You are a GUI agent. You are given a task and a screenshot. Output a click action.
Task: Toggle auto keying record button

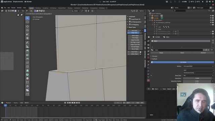pyautogui.click(x=65, y=103)
